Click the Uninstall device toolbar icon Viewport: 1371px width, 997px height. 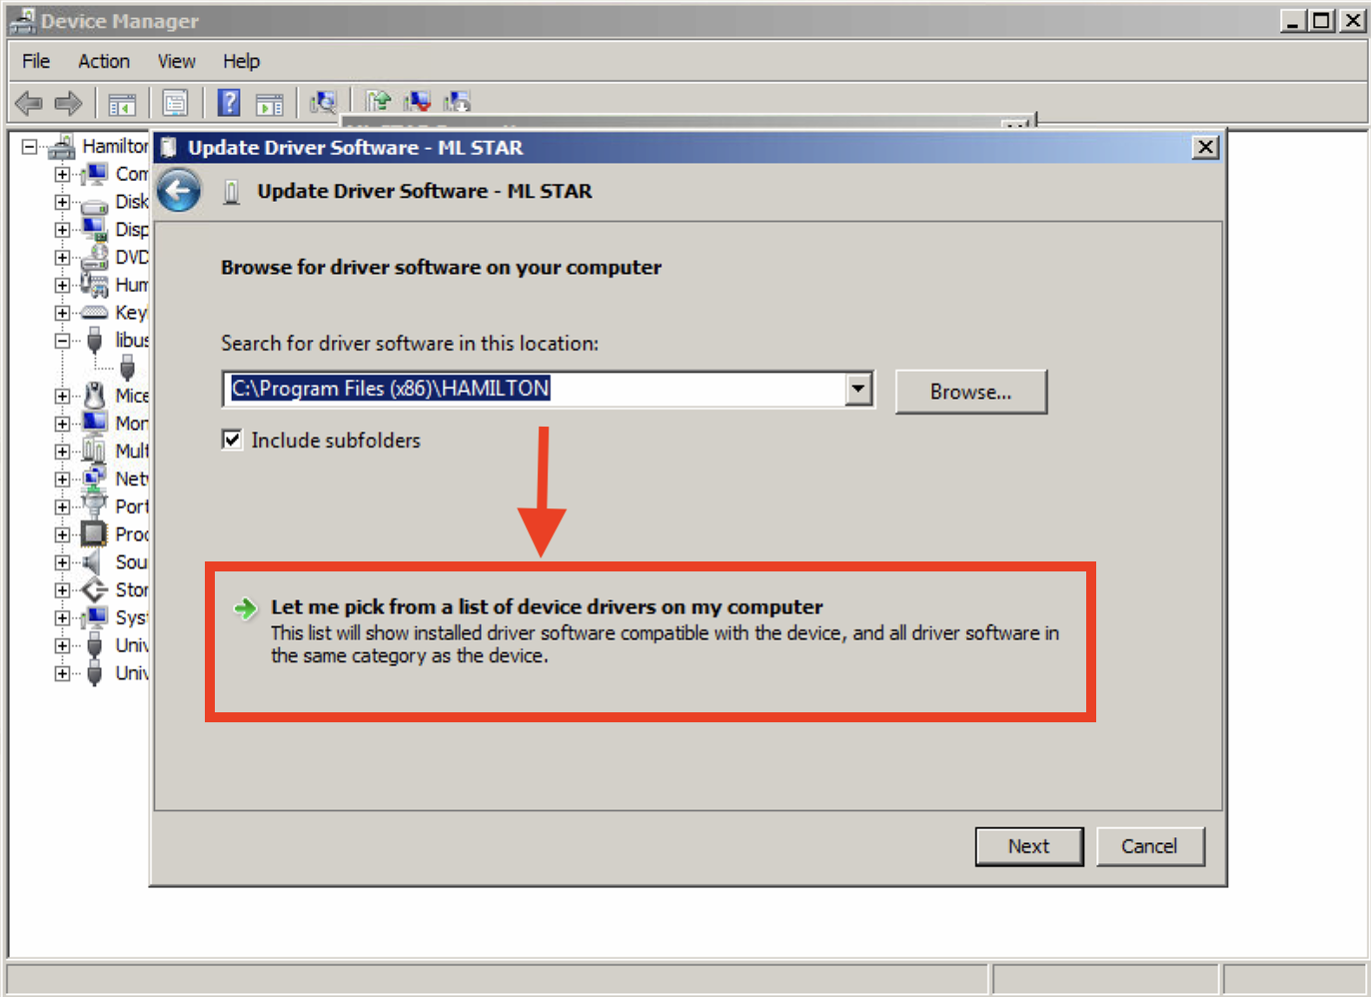click(x=418, y=102)
